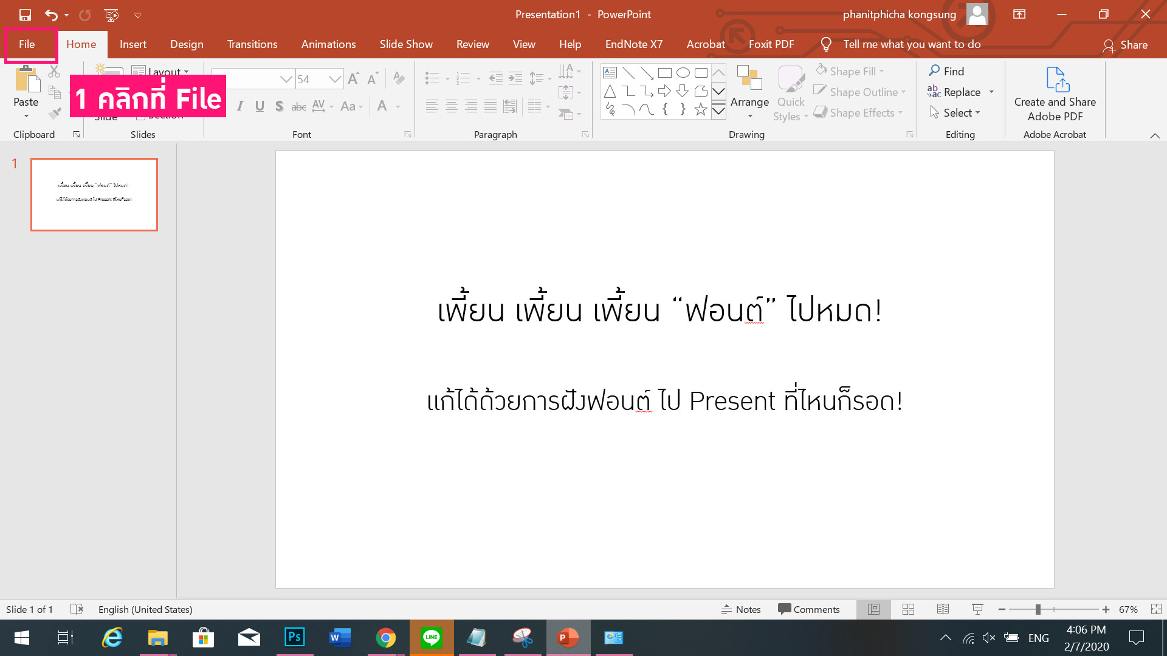Switch to the Insert ribbon tab
Image resolution: width=1167 pixels, height=656 pixels.
tap(133, 44)
